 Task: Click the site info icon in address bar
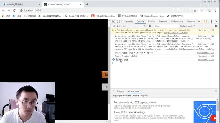pos(21,11)
